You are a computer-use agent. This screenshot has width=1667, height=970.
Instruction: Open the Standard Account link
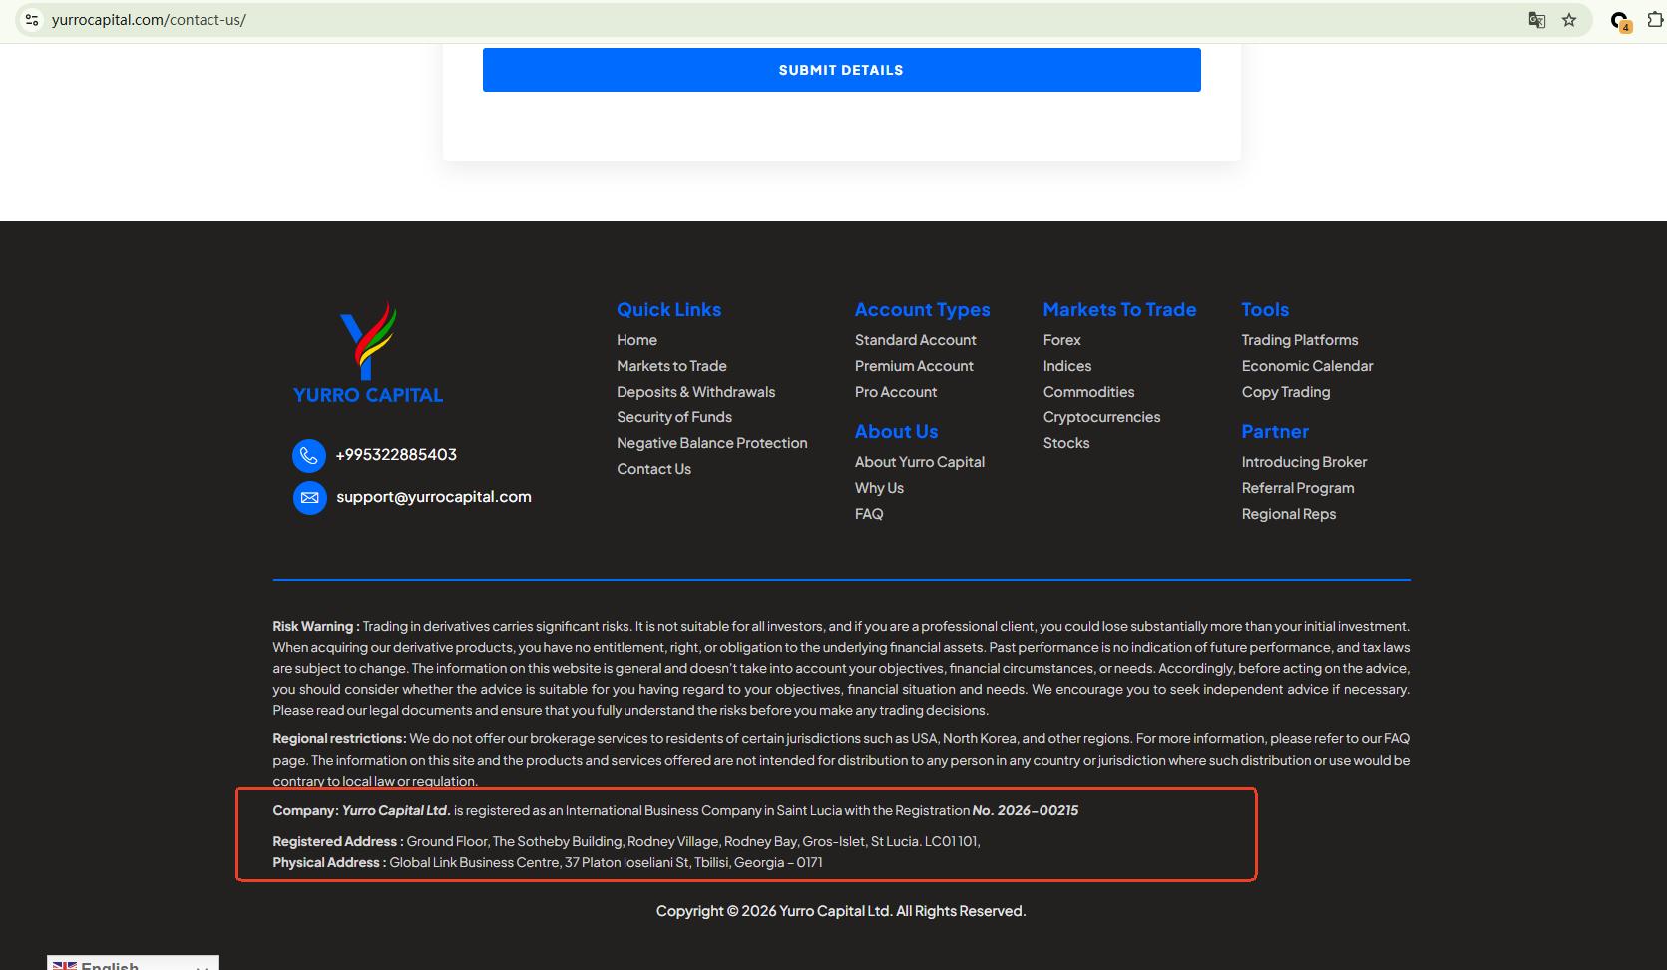(x=916, y=340)
